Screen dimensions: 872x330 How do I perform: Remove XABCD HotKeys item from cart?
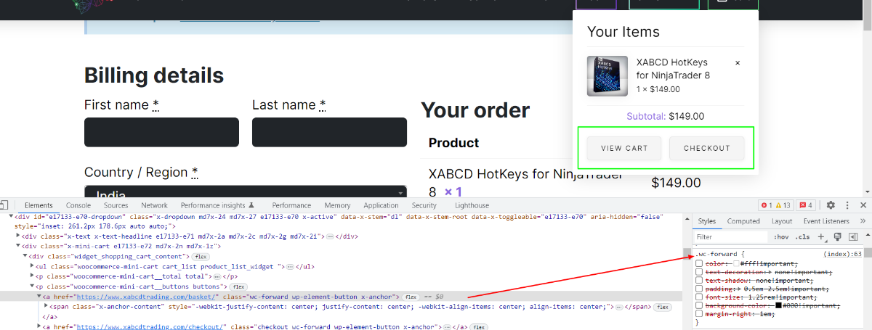(738, 63)
